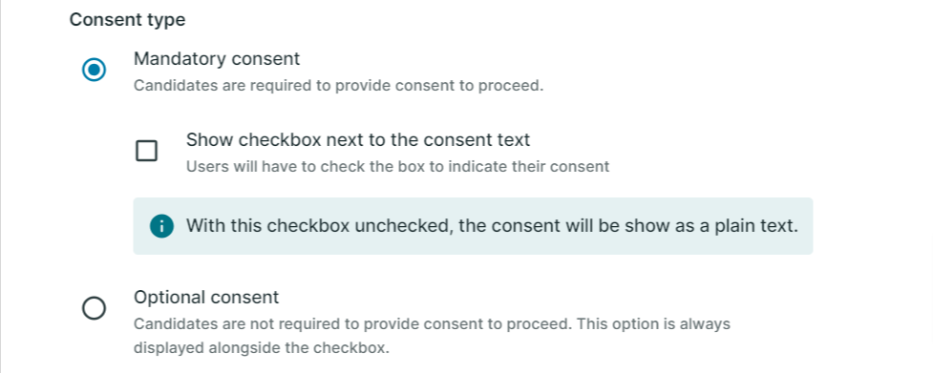Image resolution: width=933 pixels, height=373 pixels.
Task: Click 'displayed alongside the checkbox' text line
Action: tap(262, 348)
